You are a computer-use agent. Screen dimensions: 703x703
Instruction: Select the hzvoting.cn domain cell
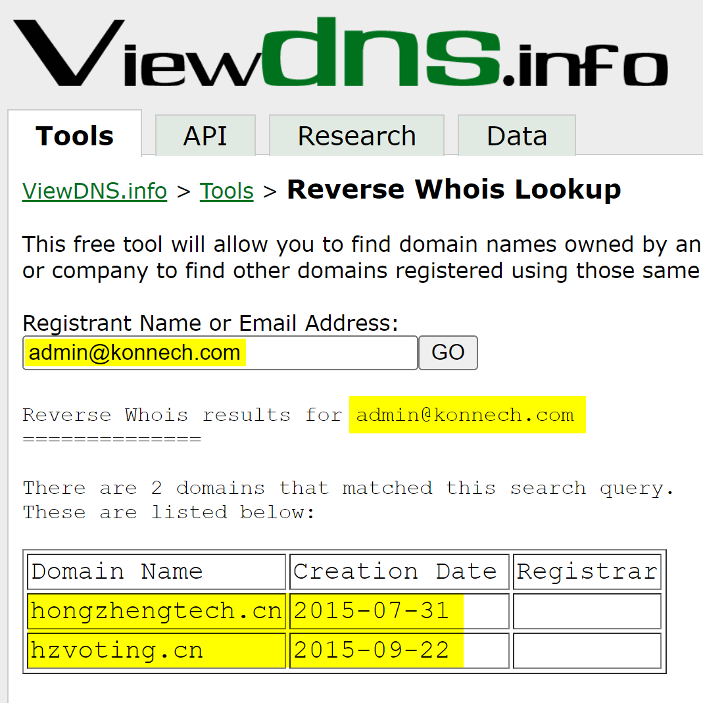point(157,650)
